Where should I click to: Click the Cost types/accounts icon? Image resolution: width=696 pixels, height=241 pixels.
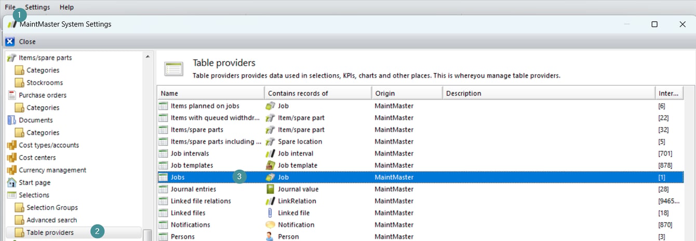click(x=11, y=145)
